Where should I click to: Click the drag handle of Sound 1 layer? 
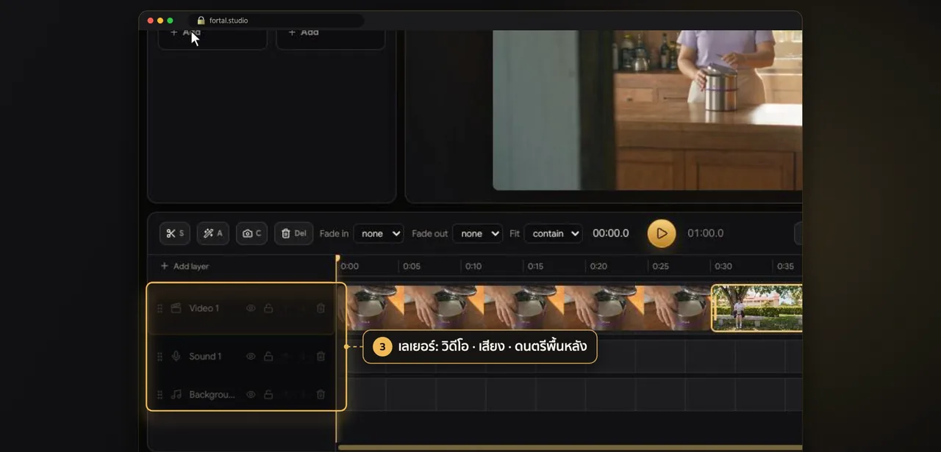(160, 357)
